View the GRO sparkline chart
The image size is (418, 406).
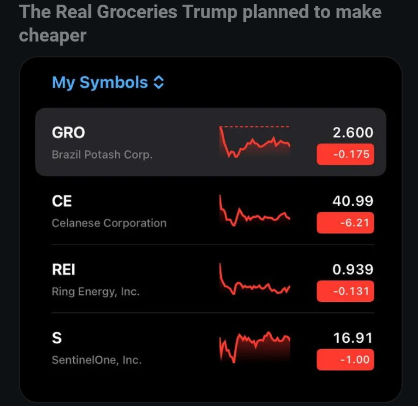[x=255, y=142]
